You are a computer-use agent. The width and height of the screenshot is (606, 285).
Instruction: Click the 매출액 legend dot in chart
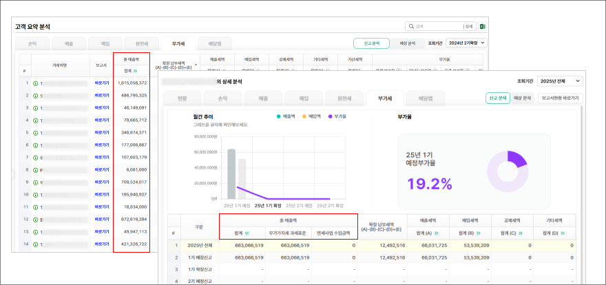click(x=278, y=116)
